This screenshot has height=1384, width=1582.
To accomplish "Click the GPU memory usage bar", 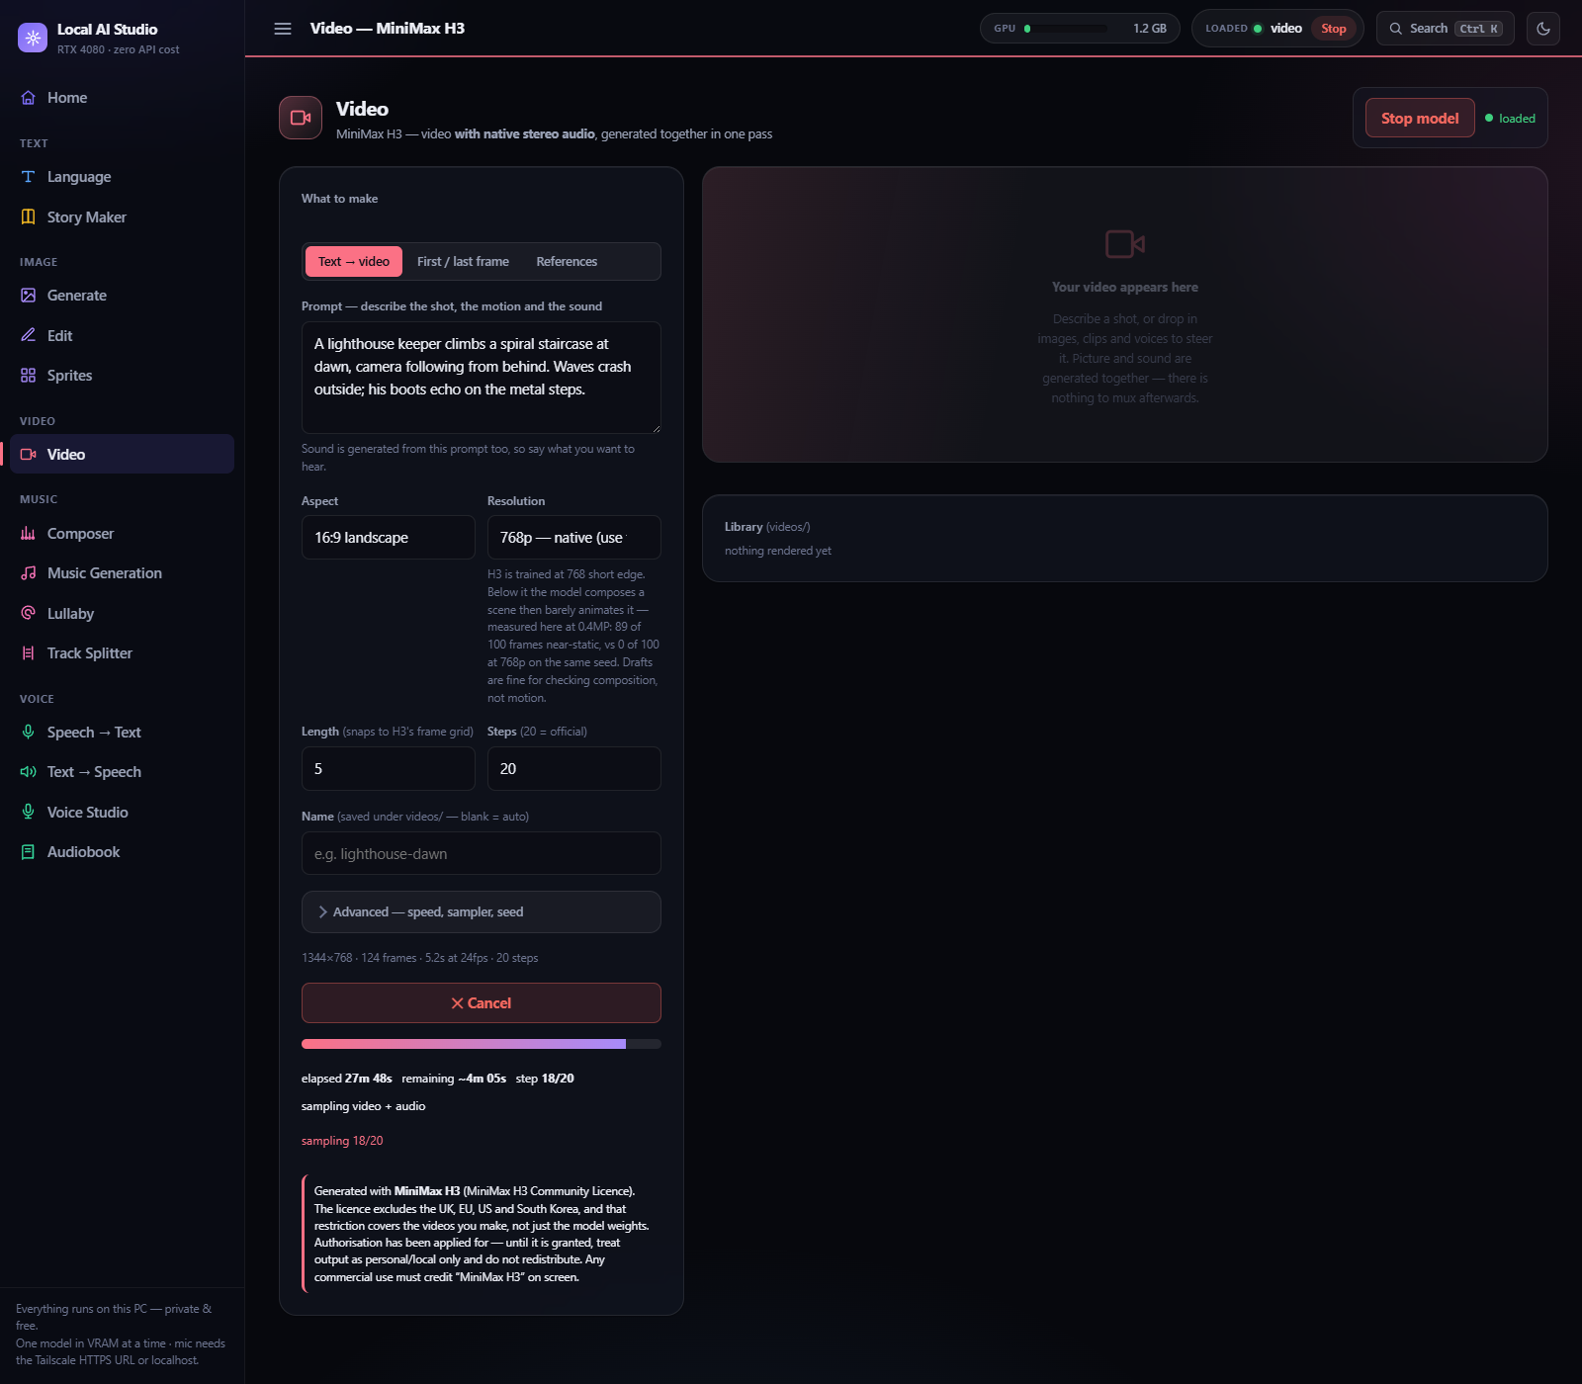I will [x=1066, y=29].
